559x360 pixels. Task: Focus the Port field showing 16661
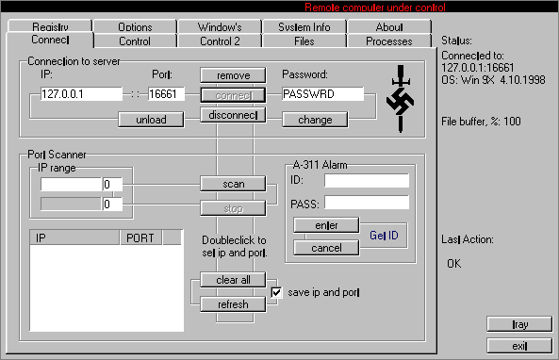167,93
